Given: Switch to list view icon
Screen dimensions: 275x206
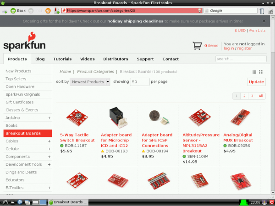Looking at the screenshot, I should coord(254,72).
